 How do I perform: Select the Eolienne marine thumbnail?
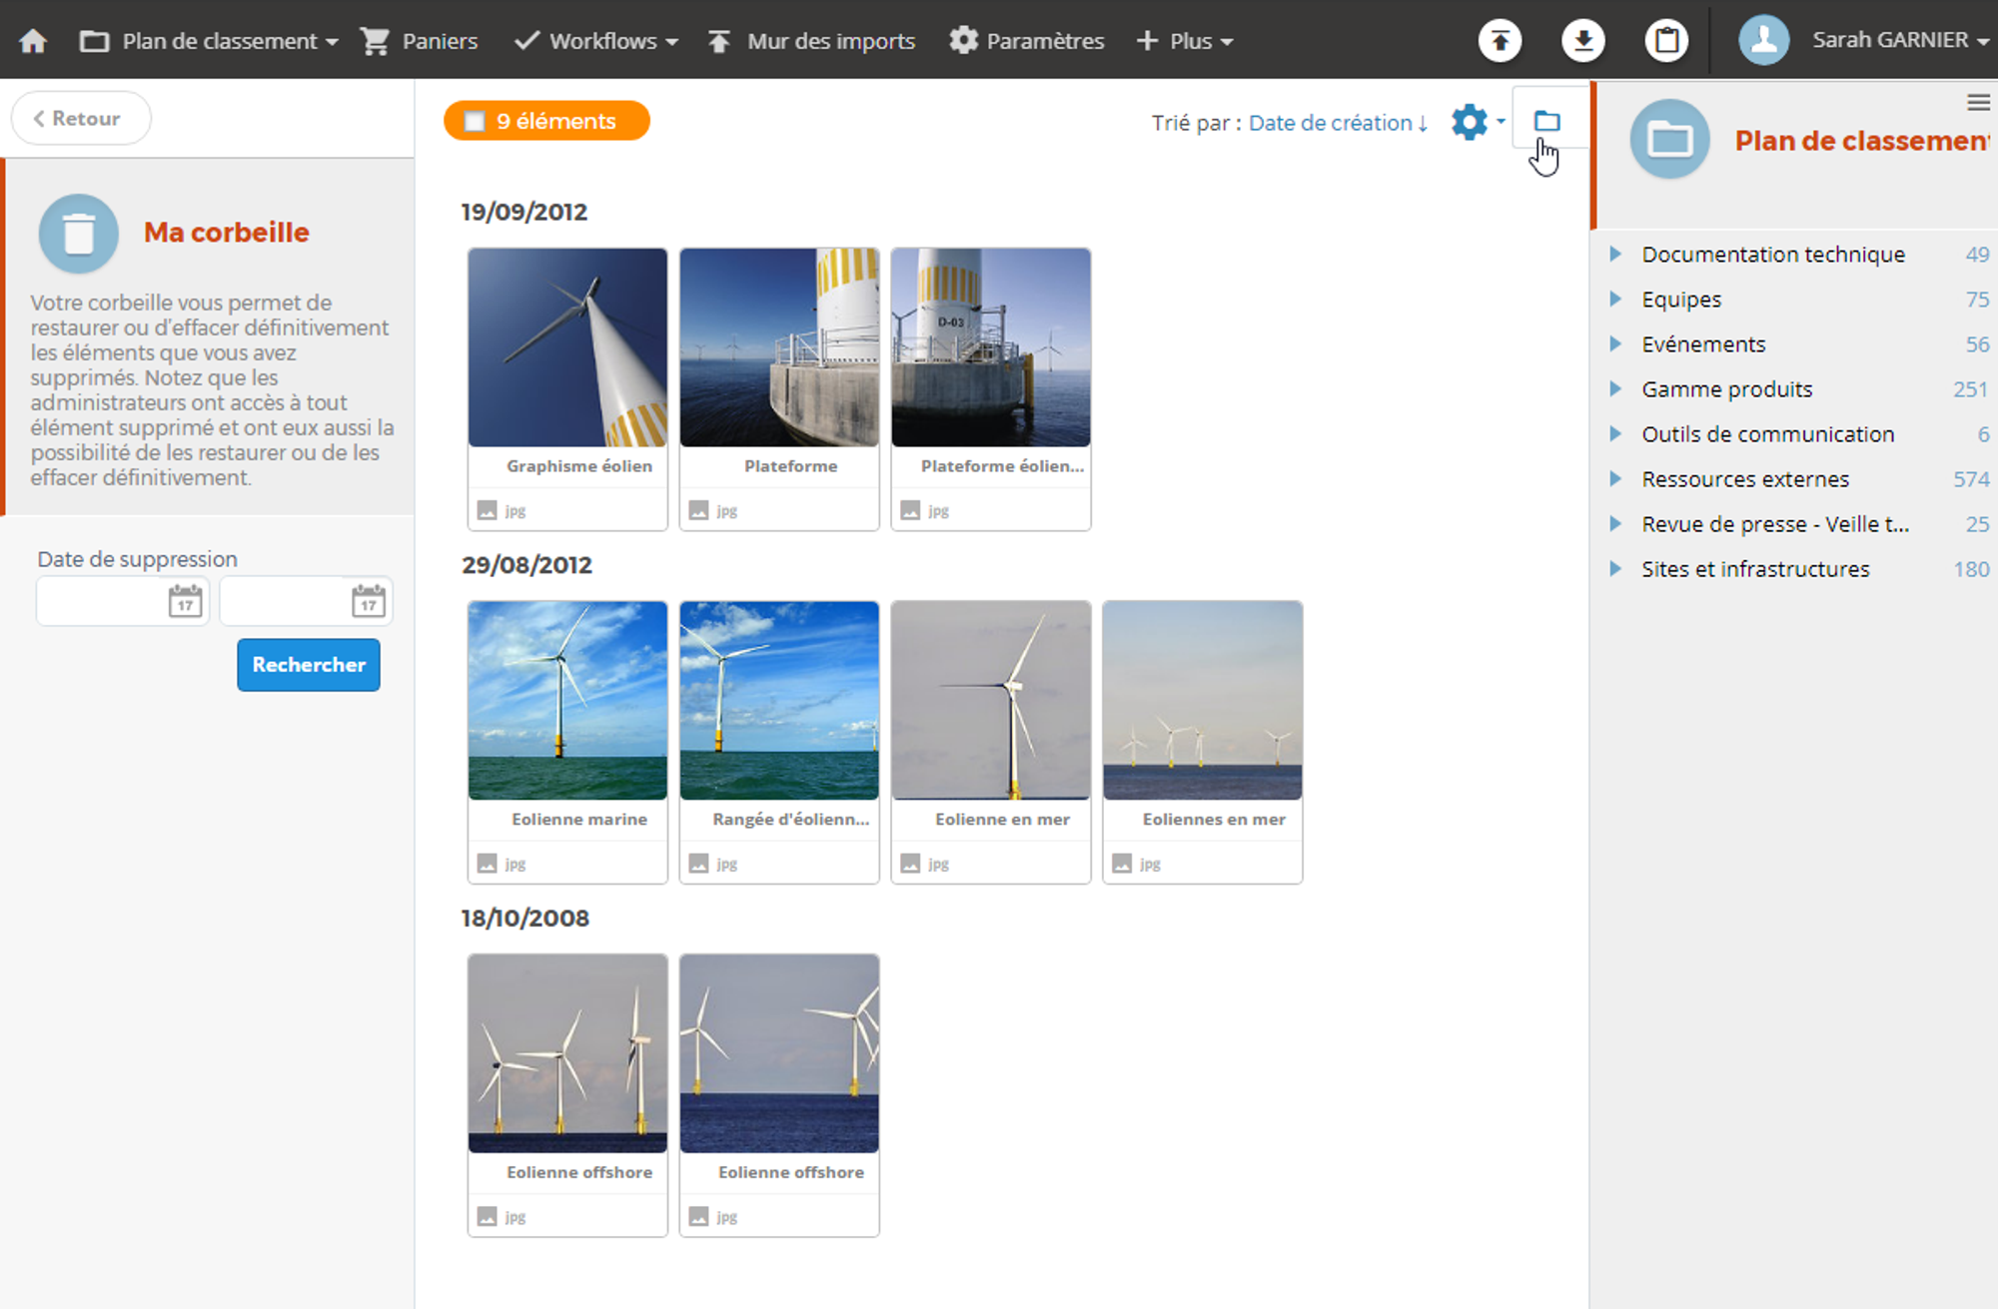click(x=567, y=701)
